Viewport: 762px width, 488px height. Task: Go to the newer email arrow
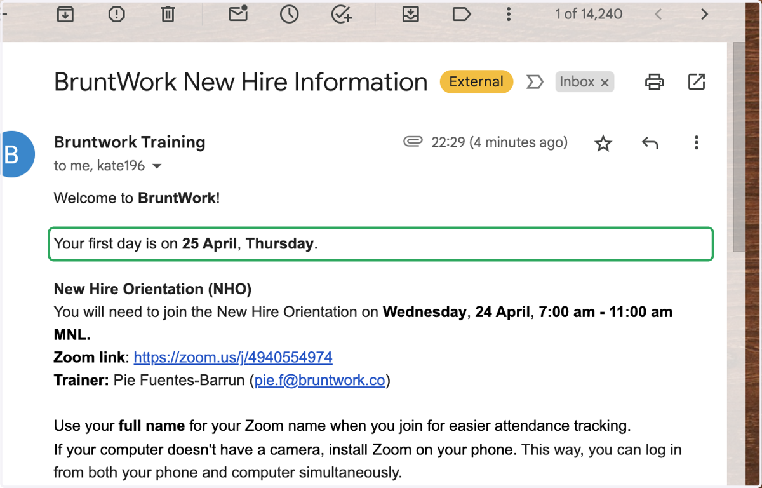pos(658,14)
